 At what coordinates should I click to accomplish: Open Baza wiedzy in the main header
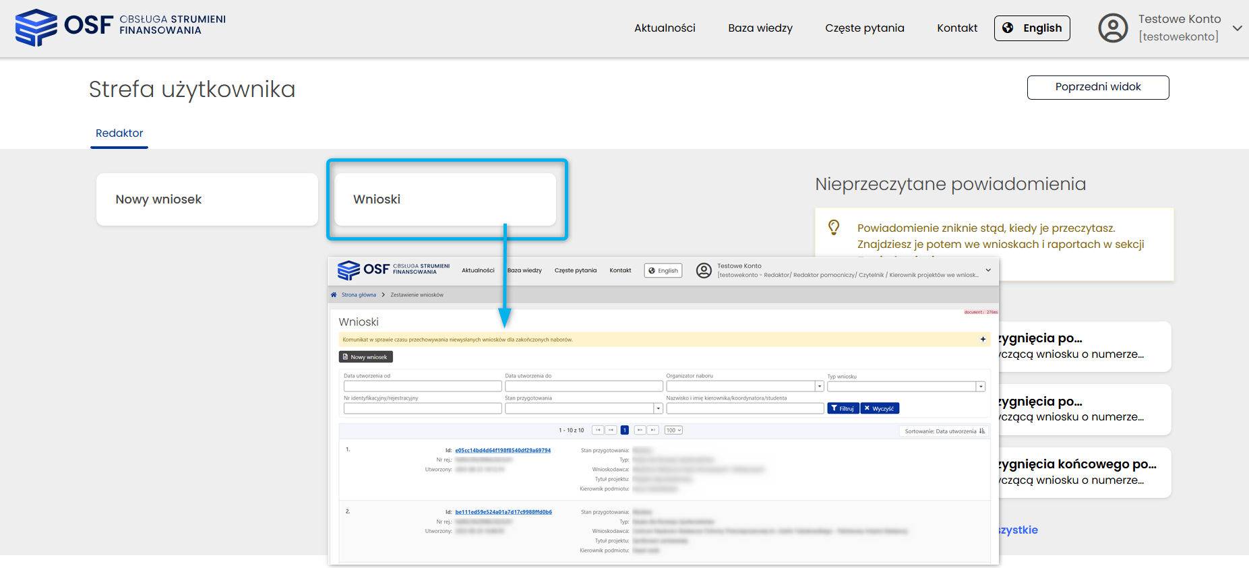[760, 28]
